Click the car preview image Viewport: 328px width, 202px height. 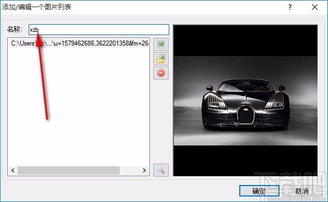(245, 100)
